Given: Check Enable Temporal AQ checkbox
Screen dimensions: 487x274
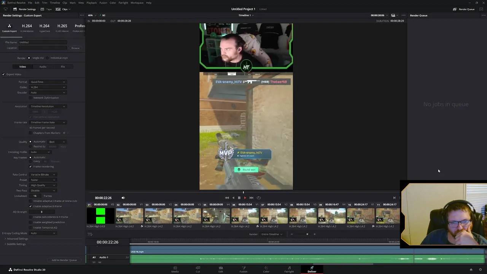Looking at the screenshot, I should (31, 228).
